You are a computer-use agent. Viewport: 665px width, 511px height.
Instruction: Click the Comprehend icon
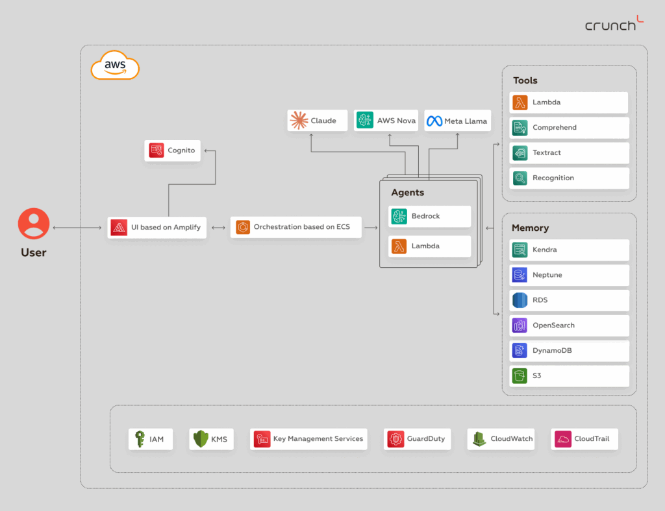(520, 128)
